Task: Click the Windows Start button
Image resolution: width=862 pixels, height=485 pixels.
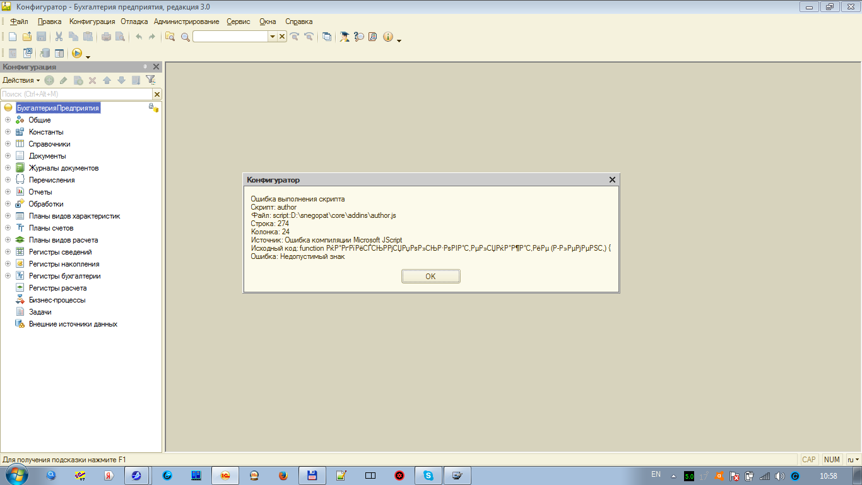Action: coord(16,476)
